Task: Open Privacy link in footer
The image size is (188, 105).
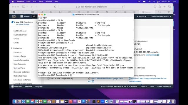Action: pyautogui.click(x=144, y=87)
